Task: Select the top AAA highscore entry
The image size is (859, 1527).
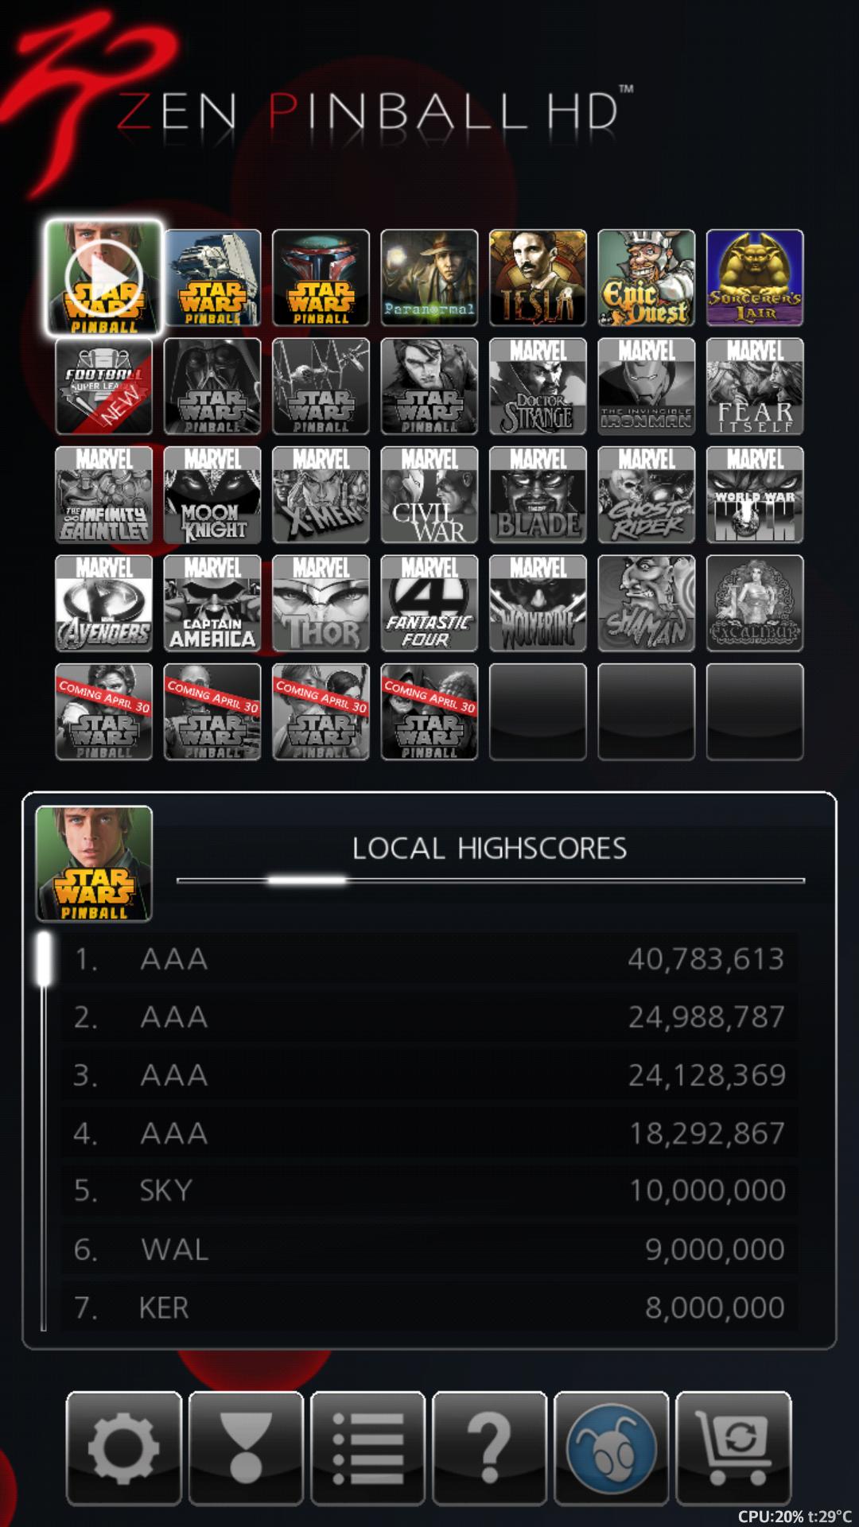Action: tap(429, 959)
